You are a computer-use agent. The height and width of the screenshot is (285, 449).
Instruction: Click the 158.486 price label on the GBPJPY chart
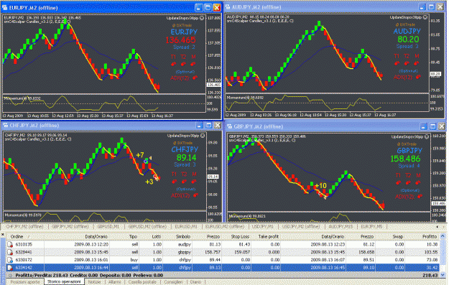click(405, 159)
